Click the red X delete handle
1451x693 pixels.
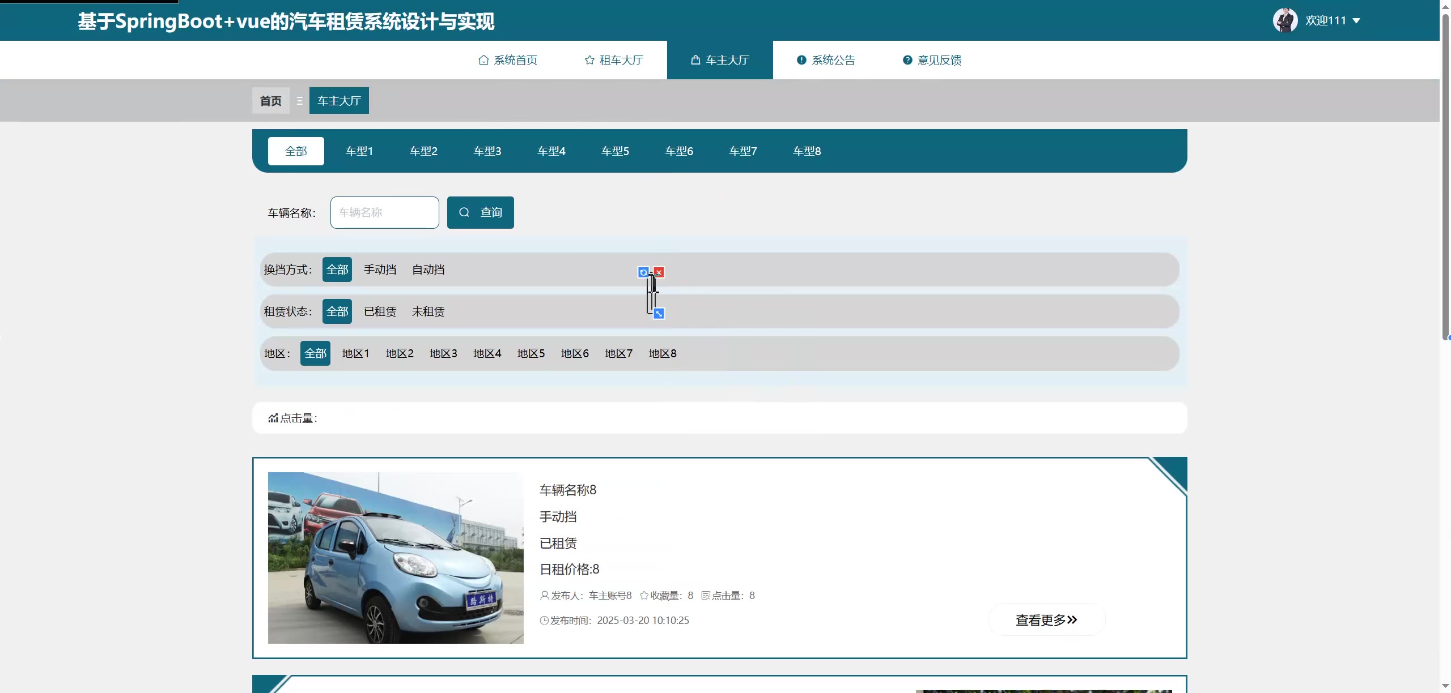click(x=659, y=272)
